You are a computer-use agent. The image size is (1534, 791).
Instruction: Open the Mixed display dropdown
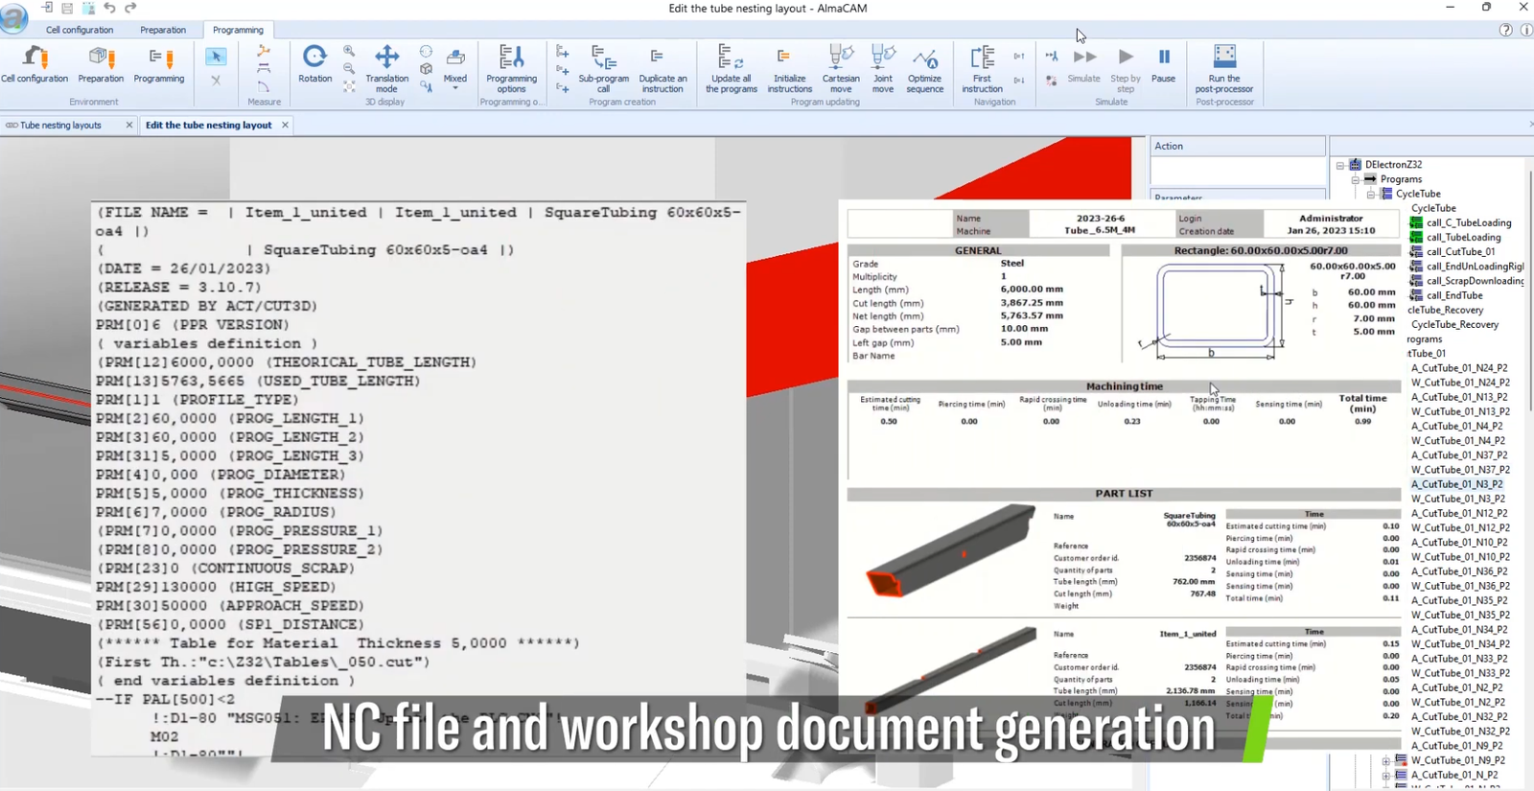click(x=455, y=69)
